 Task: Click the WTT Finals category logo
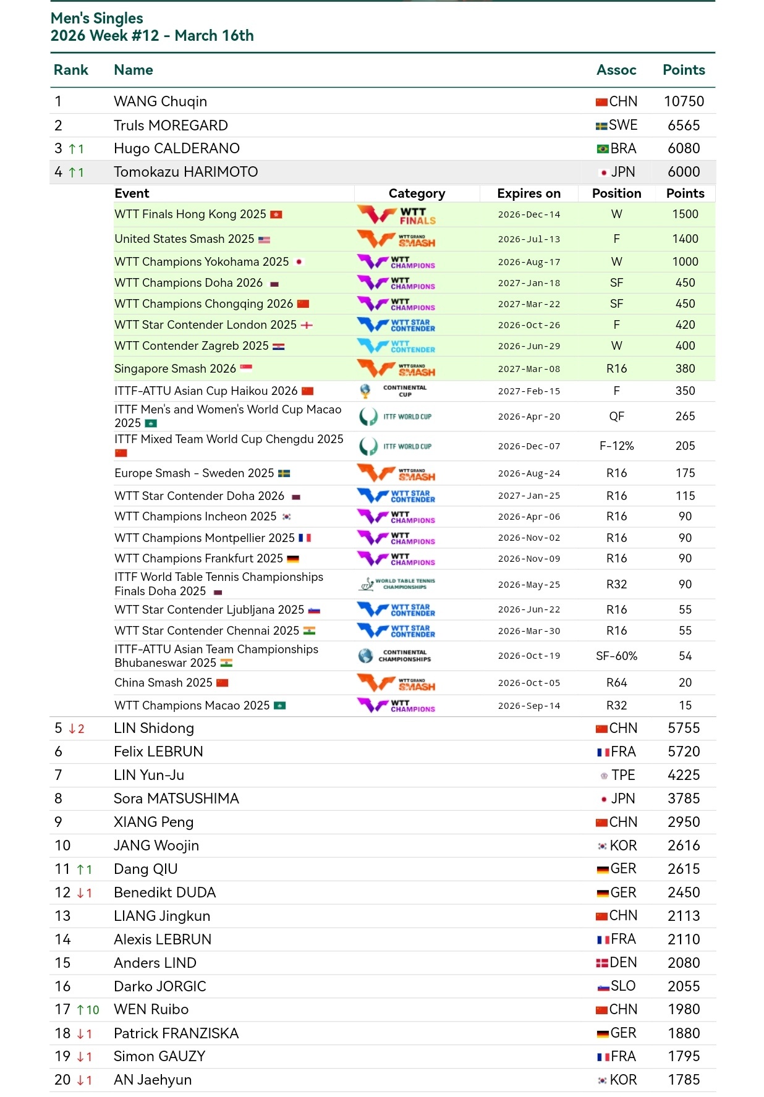click(396, 215)
